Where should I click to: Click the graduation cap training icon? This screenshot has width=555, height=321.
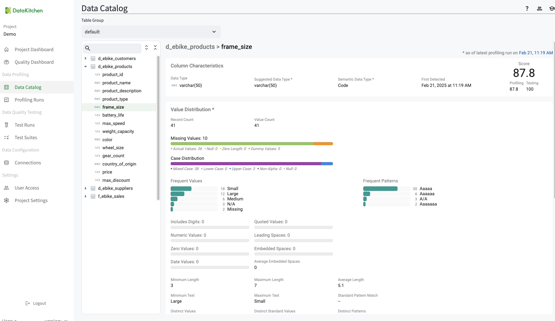pyautogui.click(x=552, y=9)
